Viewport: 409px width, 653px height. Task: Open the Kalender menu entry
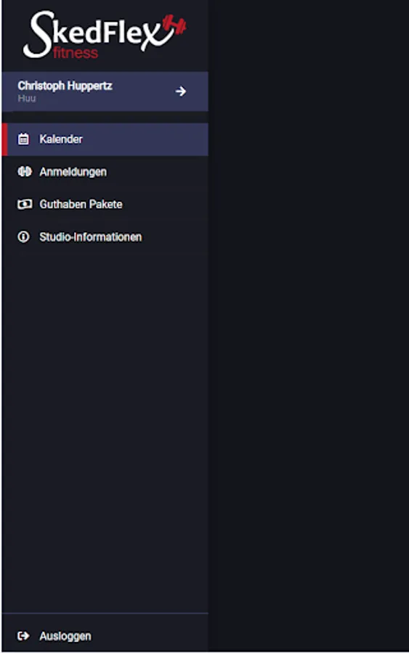click(105, 139)
